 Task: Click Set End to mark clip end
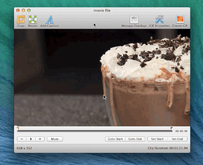click(x=177, y=139)
